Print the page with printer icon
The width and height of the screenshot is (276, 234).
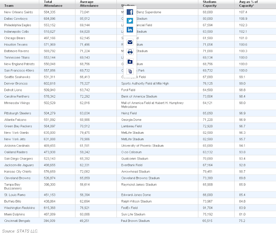pos(130,52)
